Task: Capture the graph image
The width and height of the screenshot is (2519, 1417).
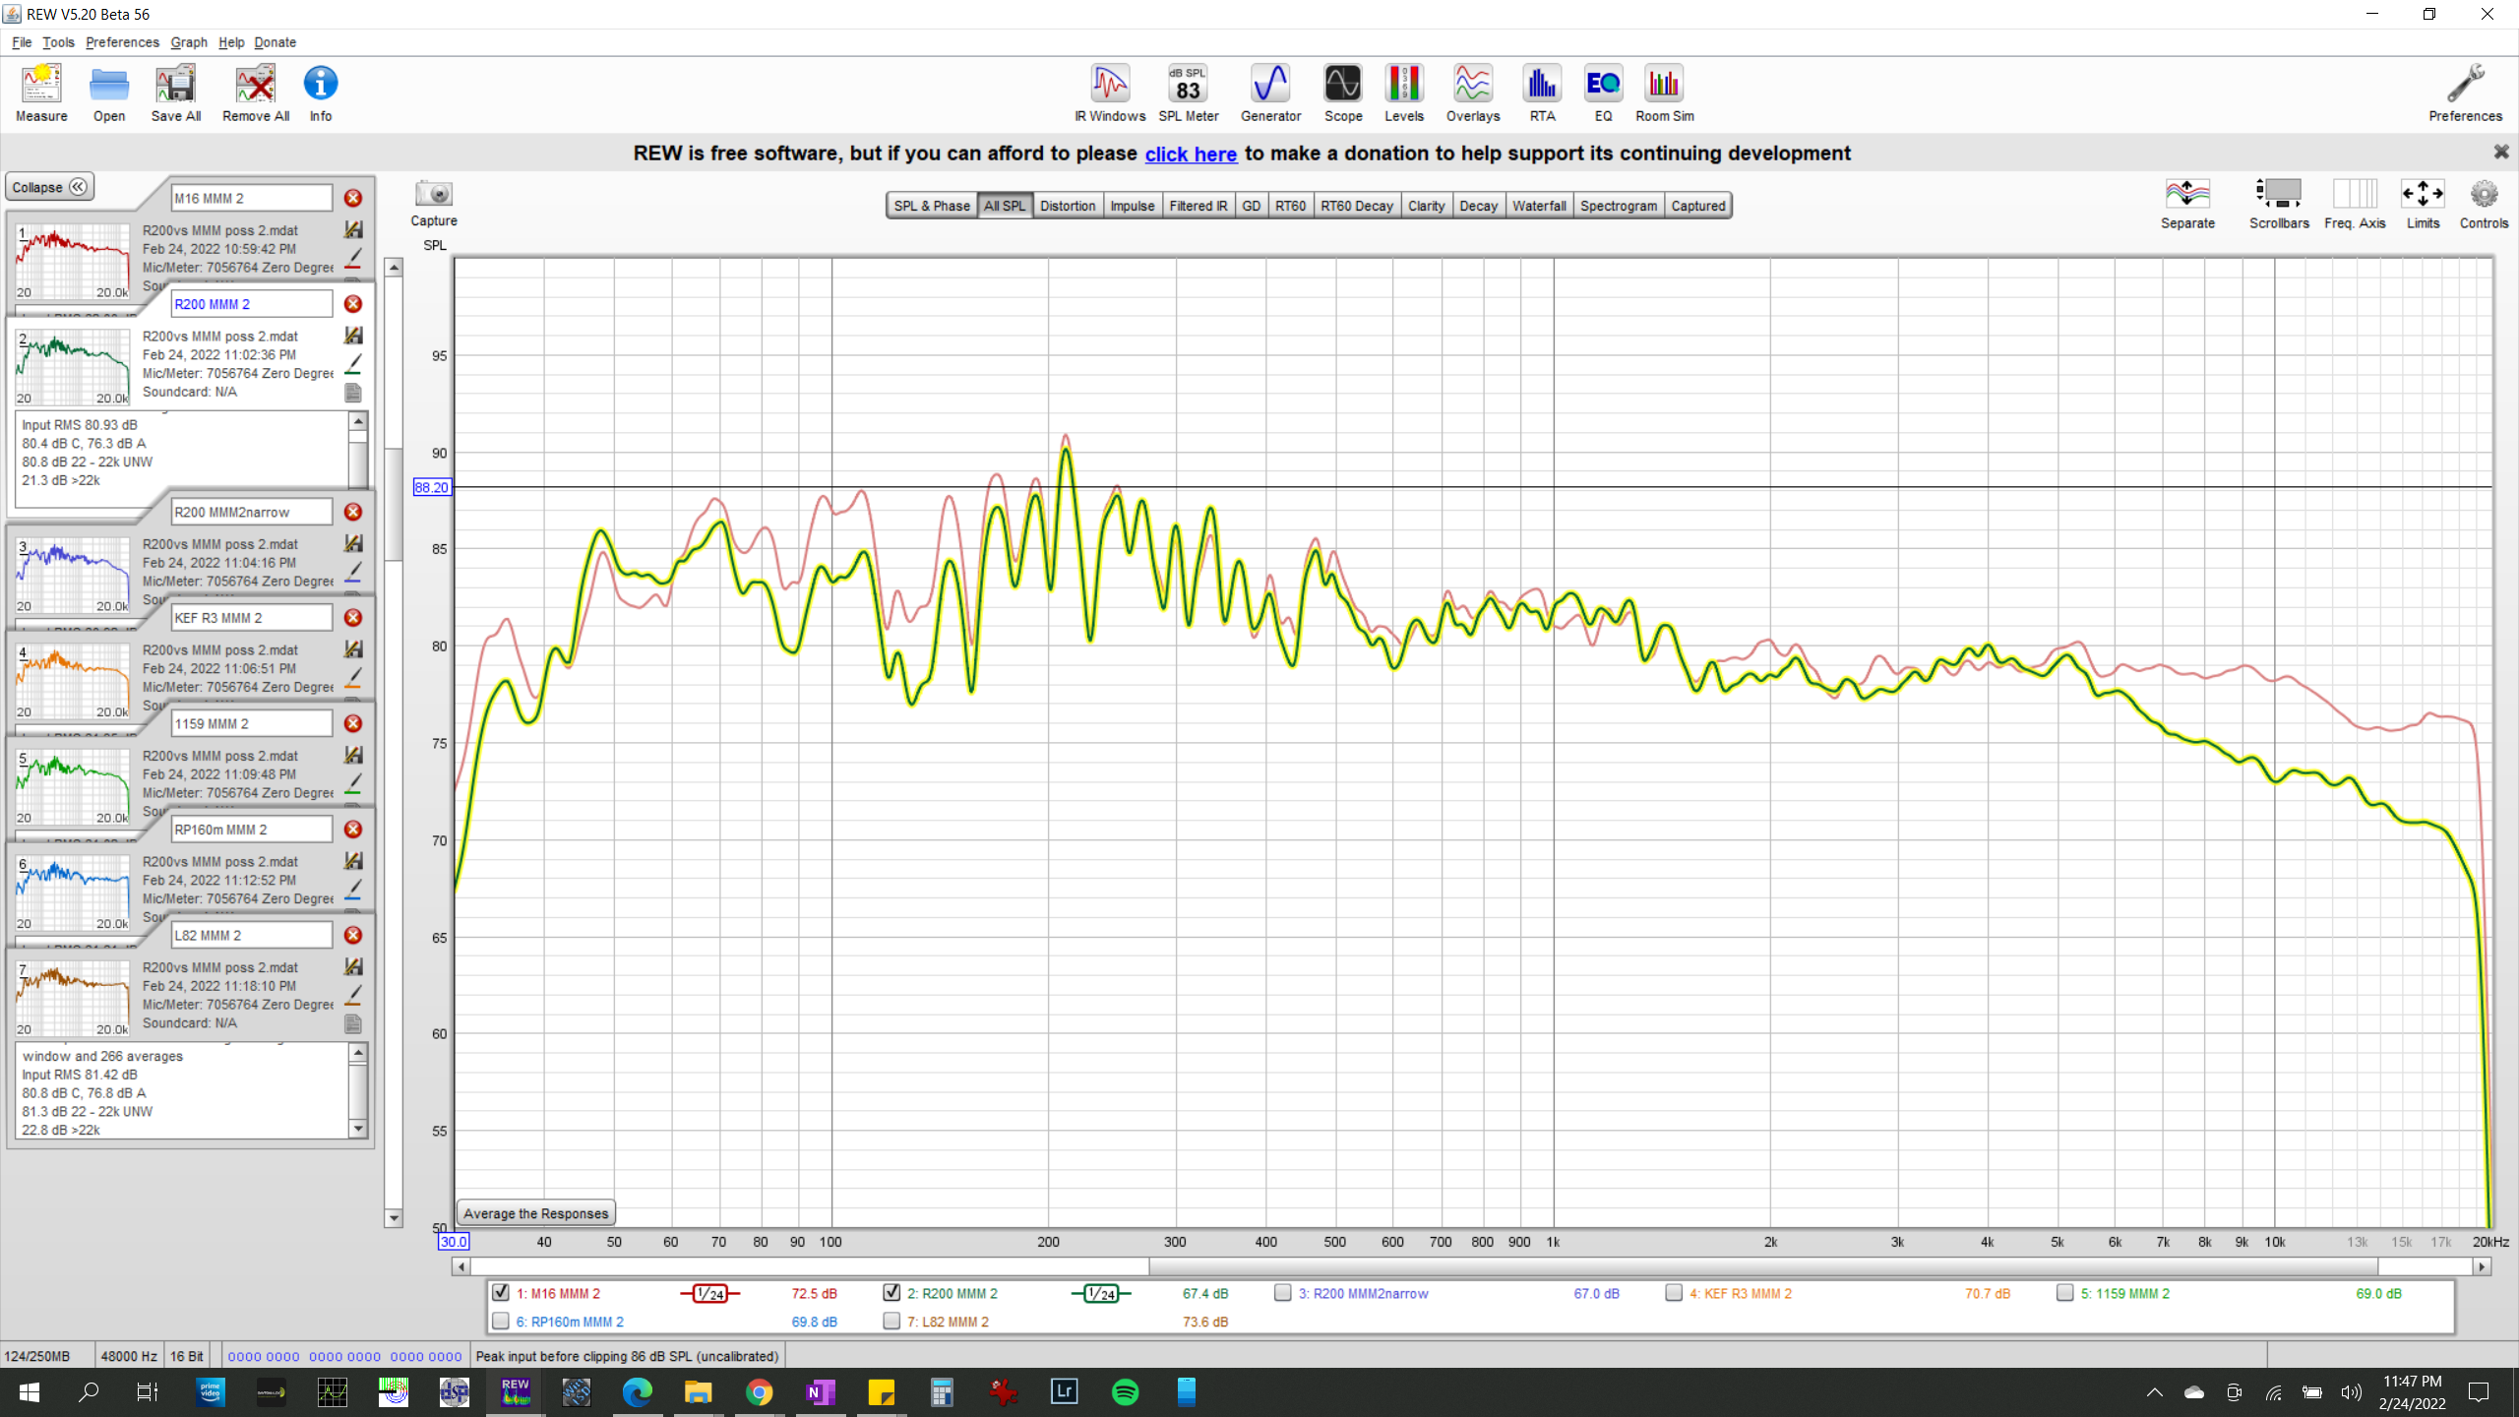Action: pos(434,204)
